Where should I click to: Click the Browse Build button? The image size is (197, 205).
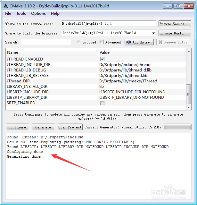175,33
